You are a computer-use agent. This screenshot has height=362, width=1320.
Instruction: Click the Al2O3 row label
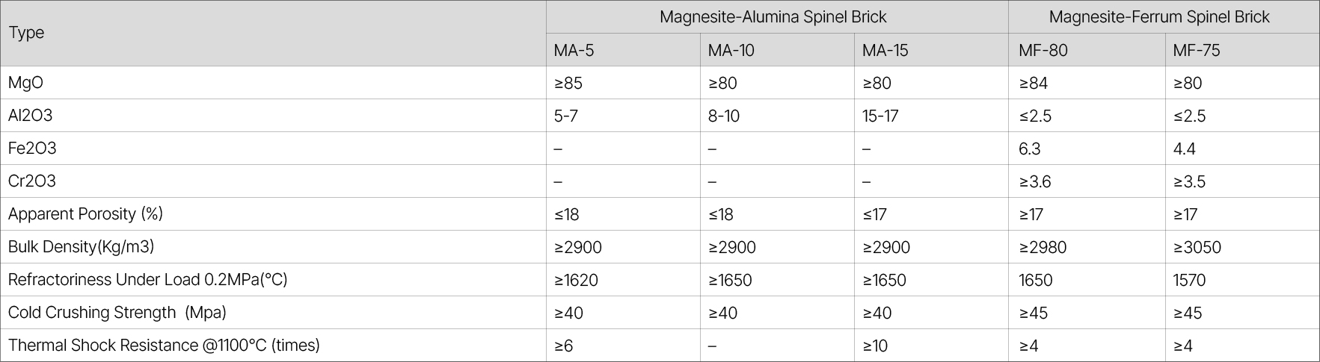pos(30,116)
